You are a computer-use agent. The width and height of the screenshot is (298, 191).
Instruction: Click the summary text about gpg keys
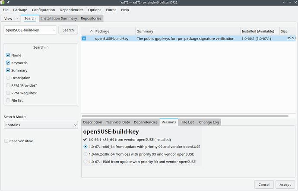[185, 38]
